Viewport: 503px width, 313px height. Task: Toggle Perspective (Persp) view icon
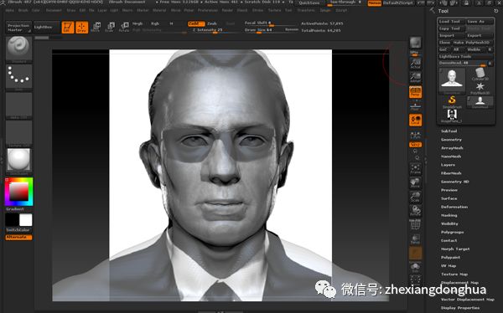415,92
